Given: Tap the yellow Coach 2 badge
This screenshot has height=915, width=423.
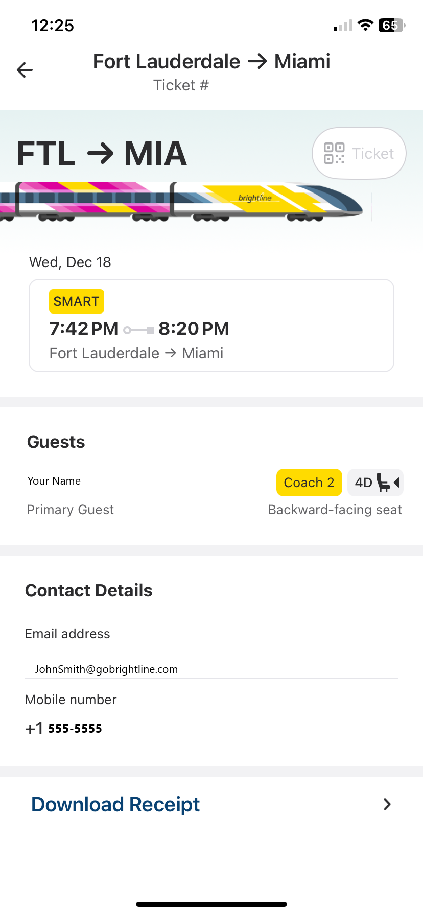Looking at the screenshot, I should click(309, 483).
